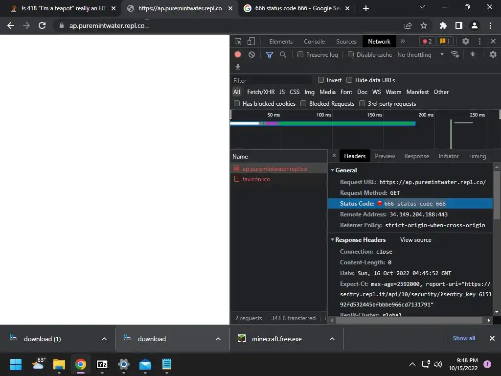Toggle the network filter funnel icon

(x=270, y=55)
